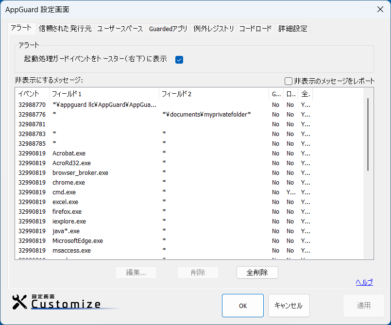The width and height of the screenshot is (391, 325).
Task: Open the ヘルプ link
Action: (x=364, y=282)
